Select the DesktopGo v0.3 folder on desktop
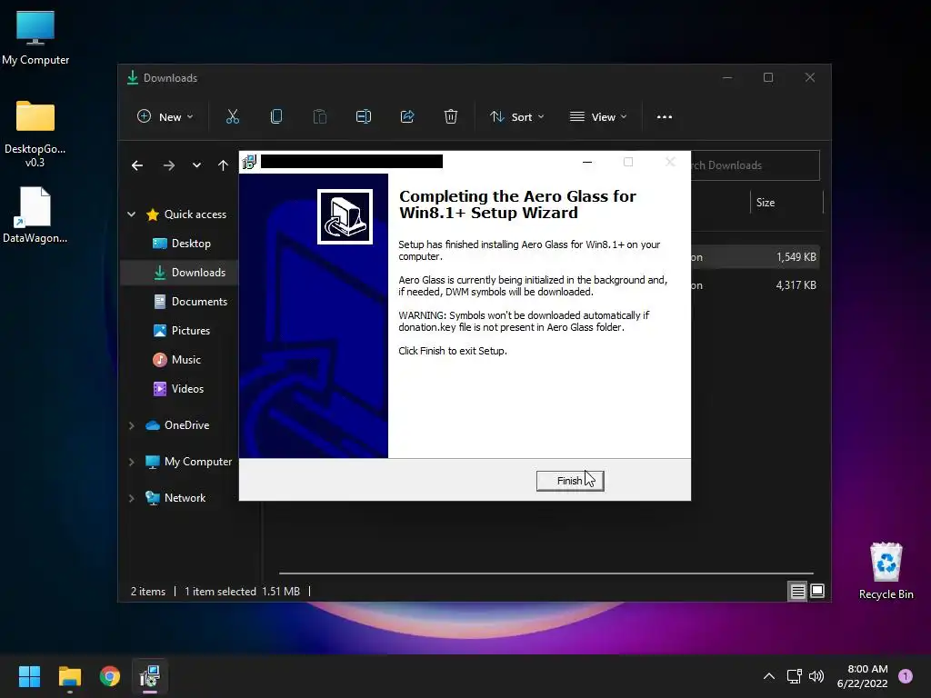Image resolution: width=931 pixels, height=698 pixels. tap(35, 134)
